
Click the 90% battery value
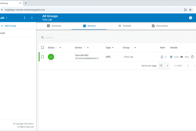pos(187,57)
